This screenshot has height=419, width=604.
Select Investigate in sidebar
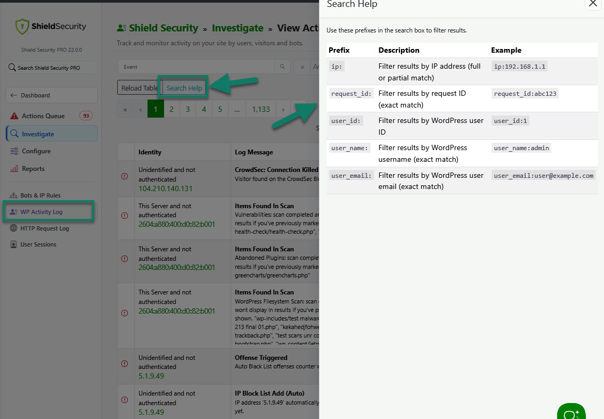pyautogui.click(x=52, y=134)
